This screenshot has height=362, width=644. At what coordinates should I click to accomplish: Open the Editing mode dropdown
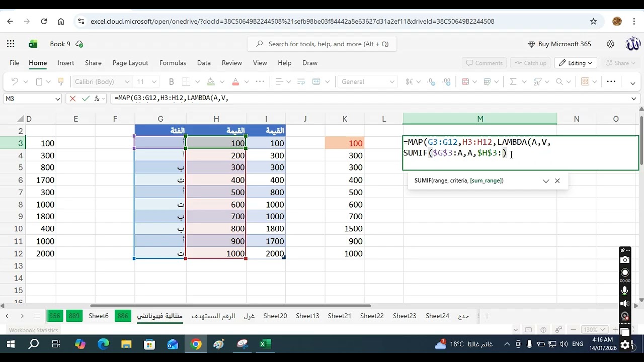tap(576, 63)
